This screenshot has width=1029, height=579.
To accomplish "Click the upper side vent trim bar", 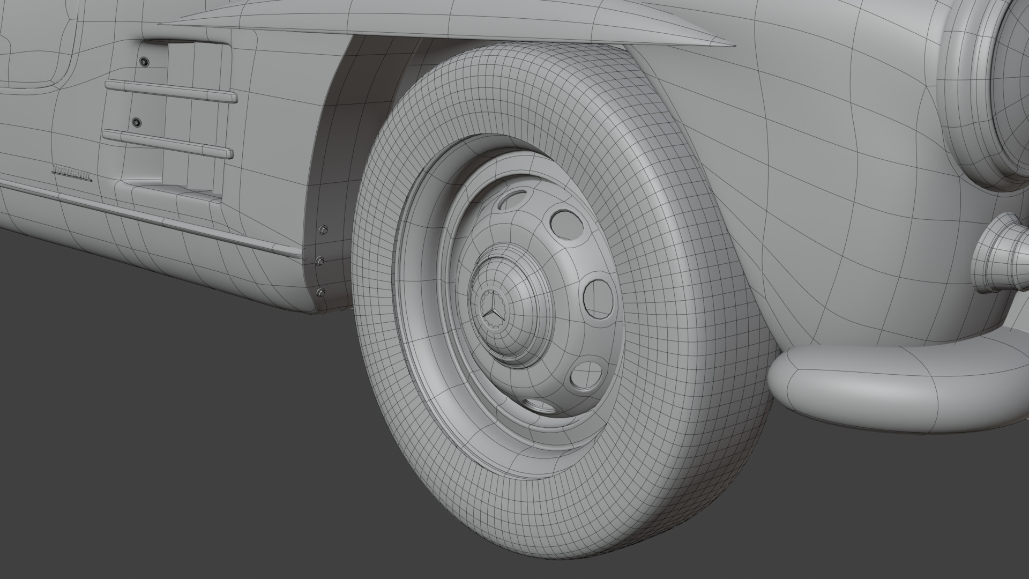I will (x=171, y=91).
